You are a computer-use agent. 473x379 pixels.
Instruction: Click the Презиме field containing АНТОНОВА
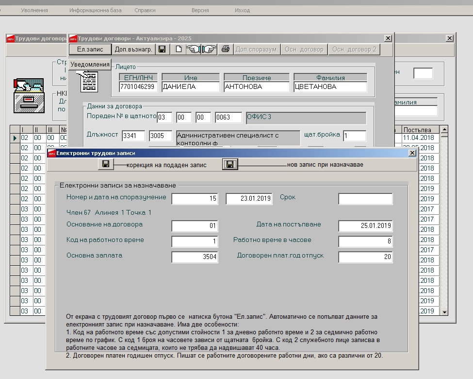coord(257,87)
